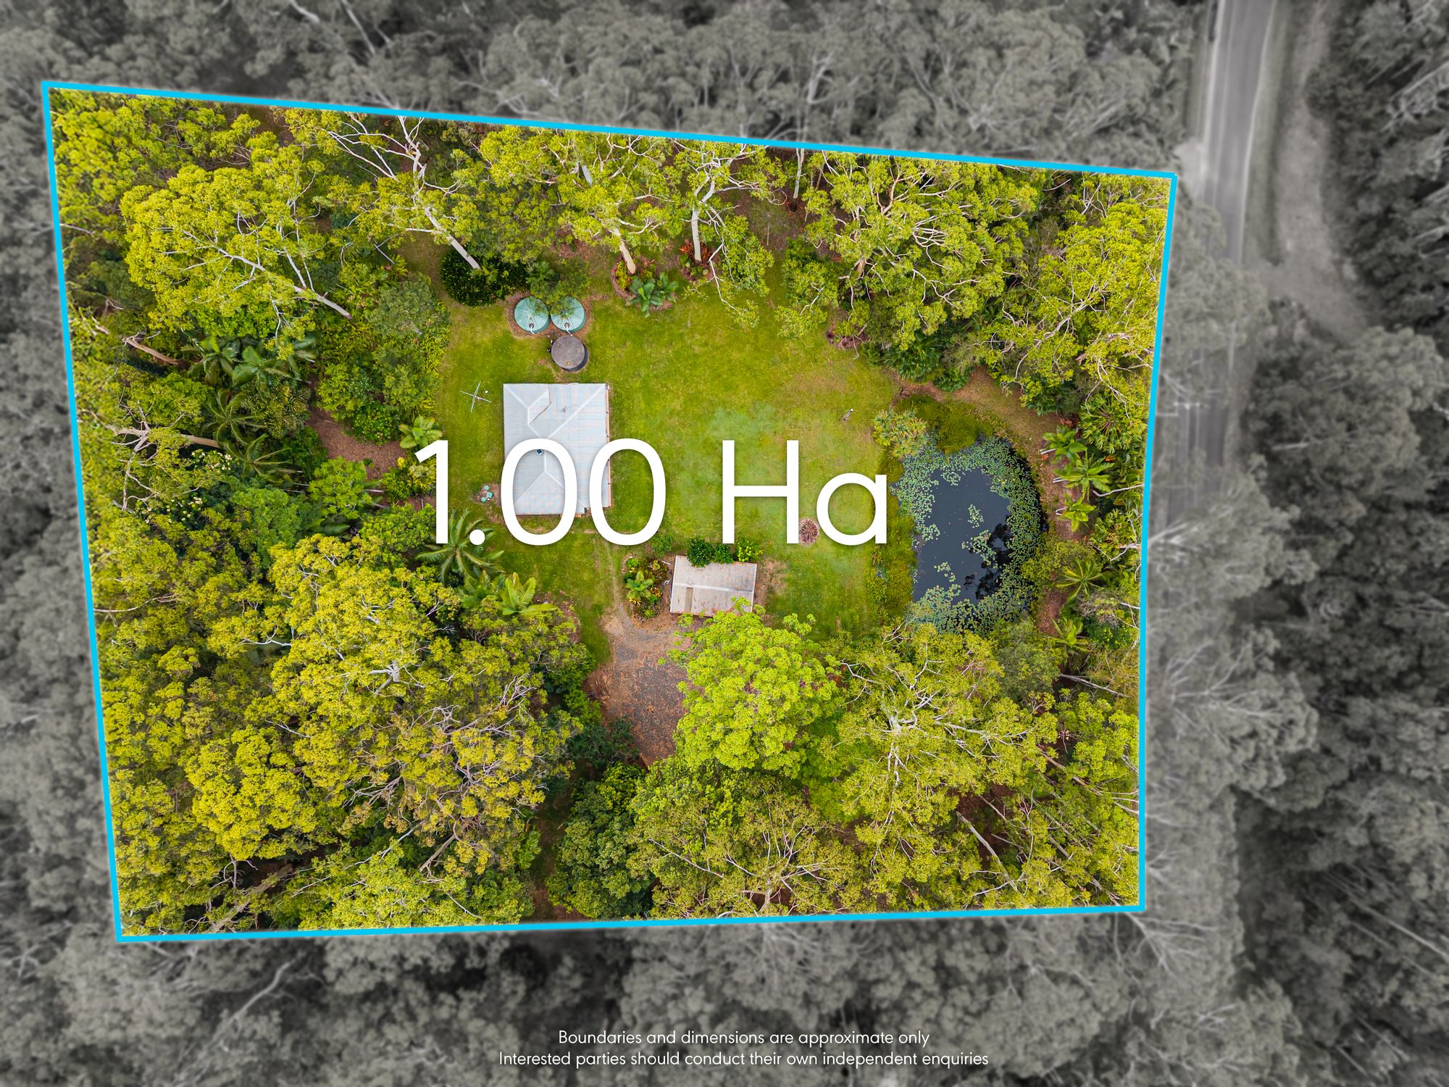Click the bottom-left corner of the blue boundary
The image size is (1449, 1087).
[120, 938]
